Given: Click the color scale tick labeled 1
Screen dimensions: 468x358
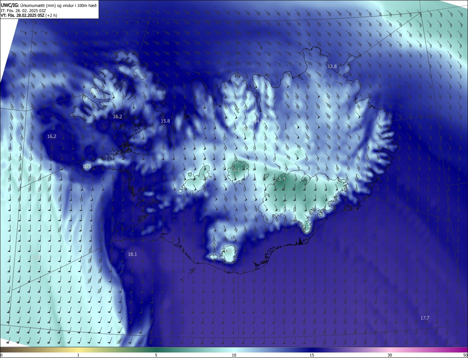Looking at the screenshot, I should coord(78,355).
